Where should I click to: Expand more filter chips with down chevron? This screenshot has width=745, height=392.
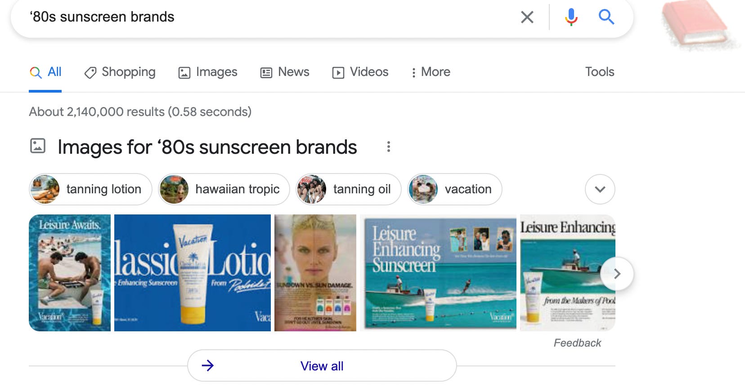(600, 189)
